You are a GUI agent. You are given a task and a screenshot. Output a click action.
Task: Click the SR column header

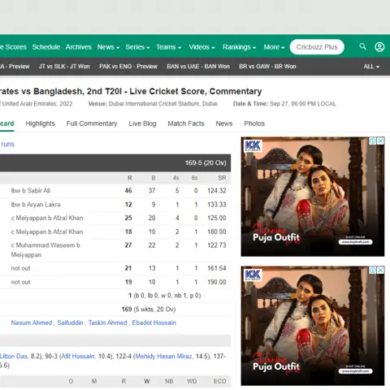tap(222, 178)
